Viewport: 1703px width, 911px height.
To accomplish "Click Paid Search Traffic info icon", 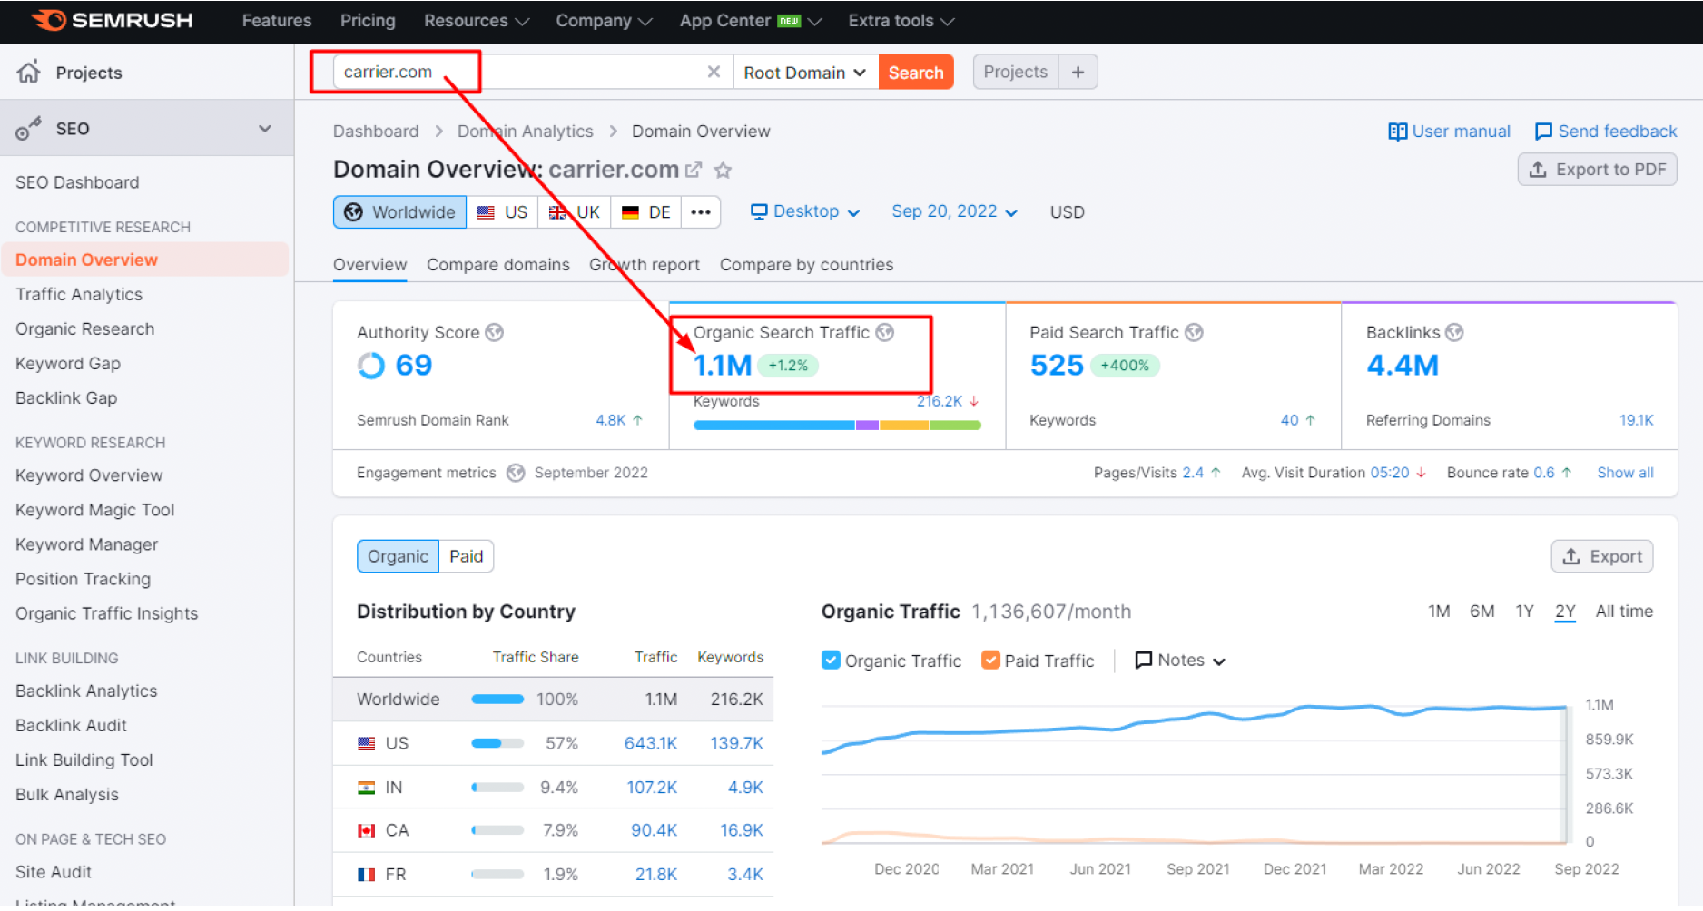I will [1194, 332].
